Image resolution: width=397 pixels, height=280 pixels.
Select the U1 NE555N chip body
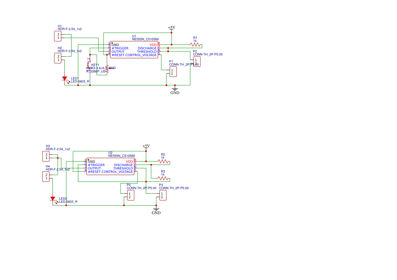pyautogui.click(x=134, y=50)
